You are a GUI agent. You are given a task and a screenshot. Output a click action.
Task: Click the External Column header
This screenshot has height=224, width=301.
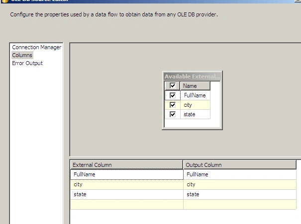click(x=127, y=165)
